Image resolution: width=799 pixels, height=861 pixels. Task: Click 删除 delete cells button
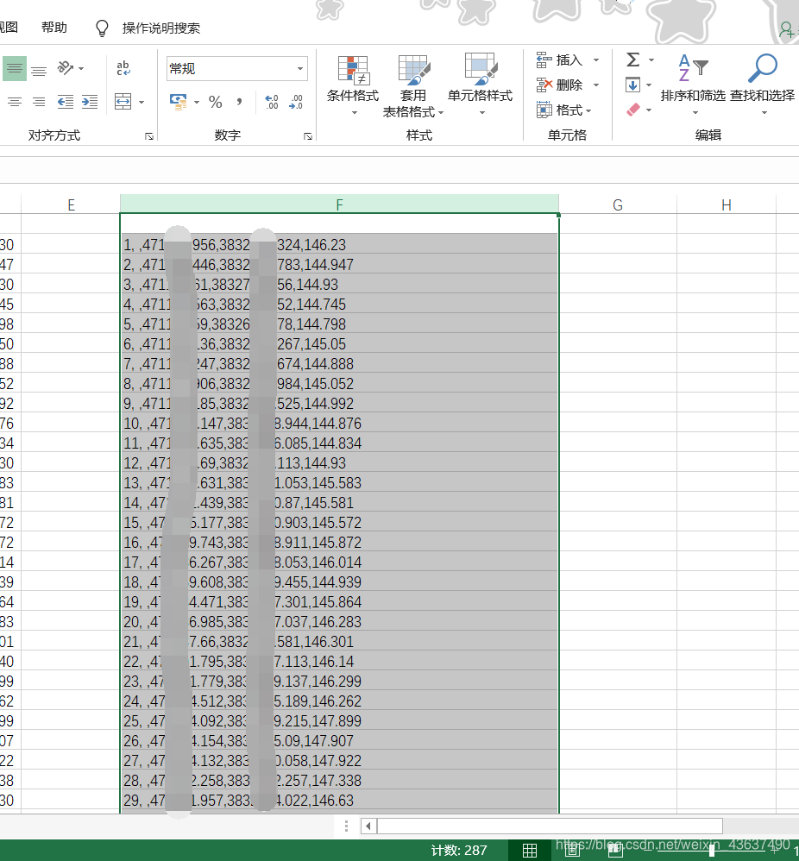pyautogui.click(x=559, y=85)
